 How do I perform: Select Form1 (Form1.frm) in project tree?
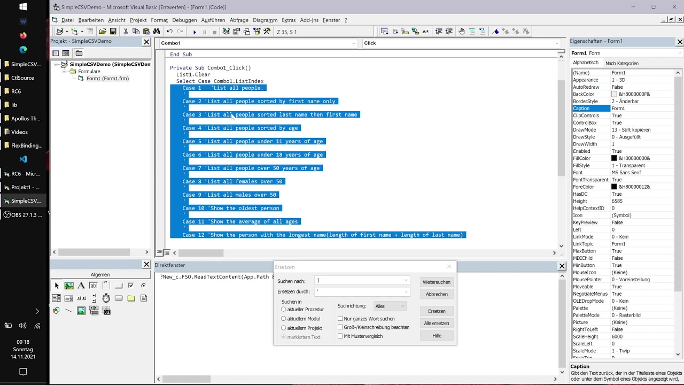pos(107,79)
